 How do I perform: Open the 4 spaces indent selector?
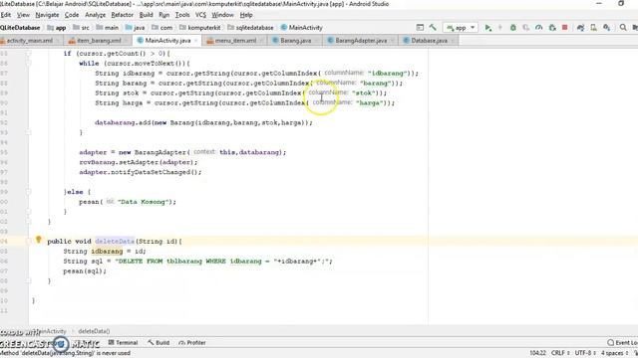614,353
